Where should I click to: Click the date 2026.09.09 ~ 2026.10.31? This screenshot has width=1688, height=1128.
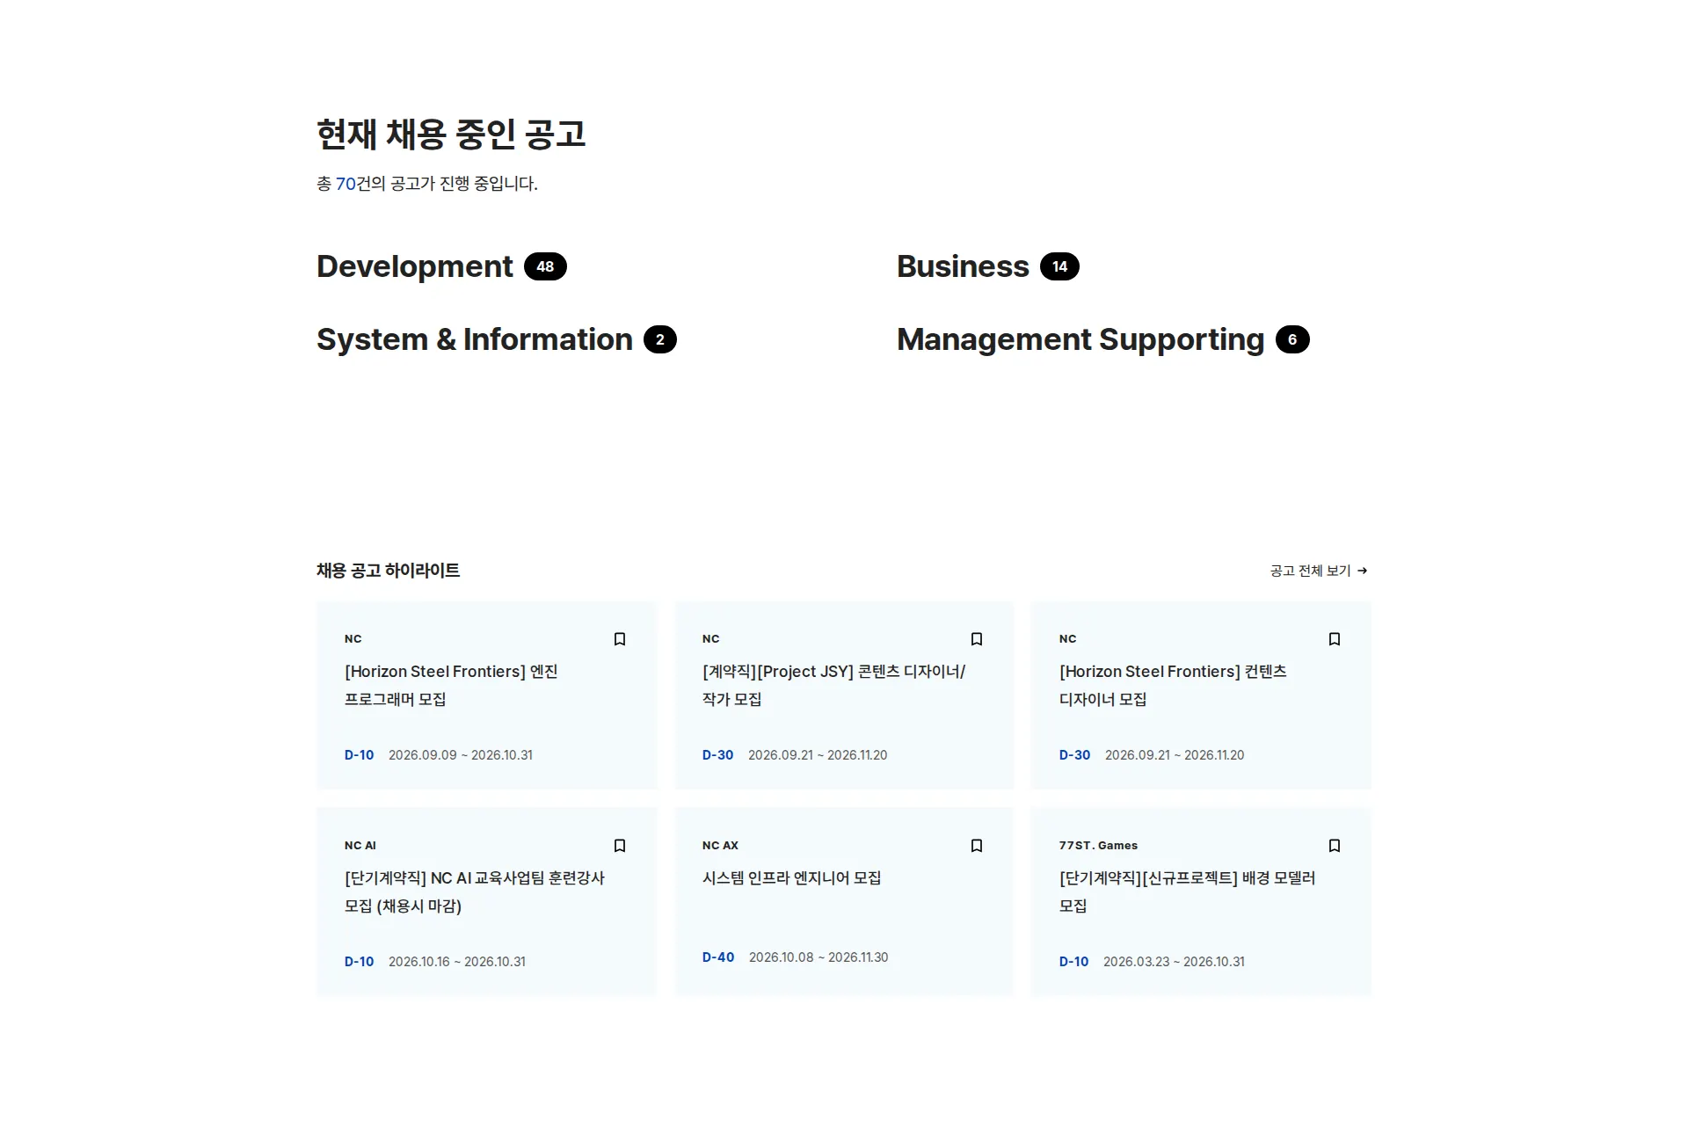(x=461, y=755)
